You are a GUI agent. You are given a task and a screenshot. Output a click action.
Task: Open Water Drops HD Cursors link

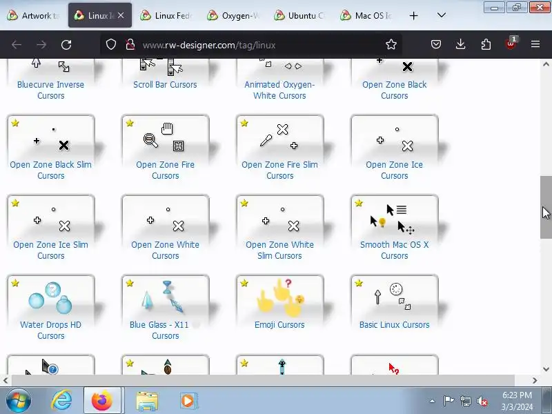50,330
